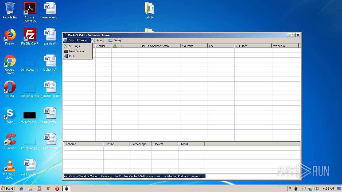
Task: Open Windows Media Player from the taskbar
Action: (39, 189)
